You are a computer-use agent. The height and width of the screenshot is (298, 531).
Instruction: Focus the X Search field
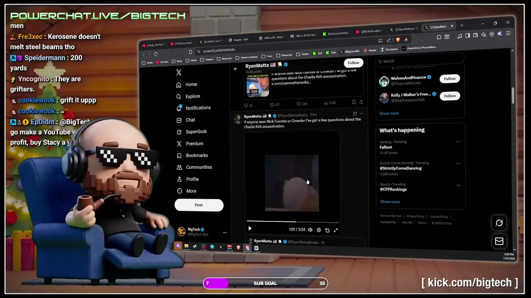(x=419, y=61)
